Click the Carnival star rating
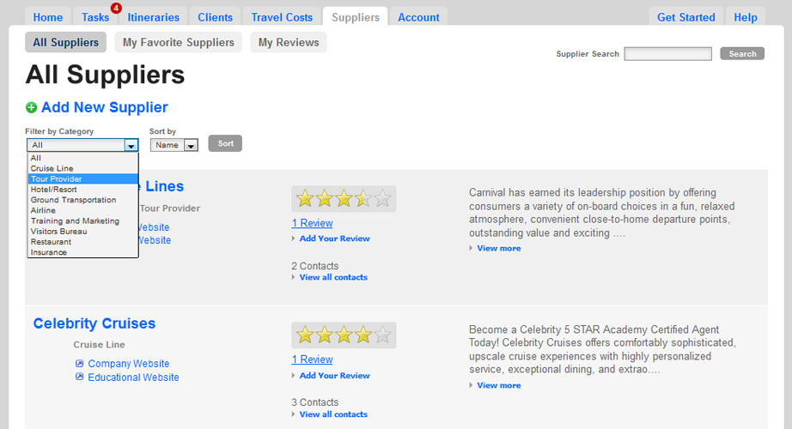This screenshot has height=429, width=792. coord(344,198)
